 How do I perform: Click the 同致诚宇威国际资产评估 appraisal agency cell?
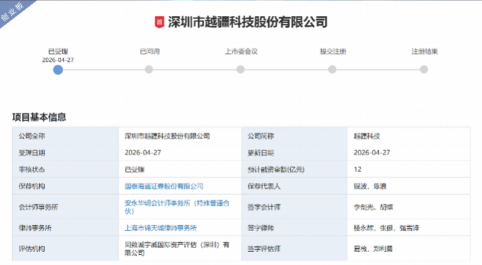176,248
